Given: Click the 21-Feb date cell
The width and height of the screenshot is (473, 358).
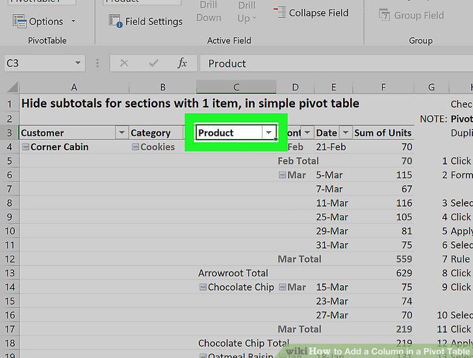Looking at the screenshot, I should pos(331,147).
